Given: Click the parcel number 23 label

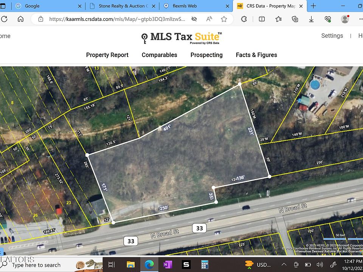Looking at the screenshot, I should [68, 203].
